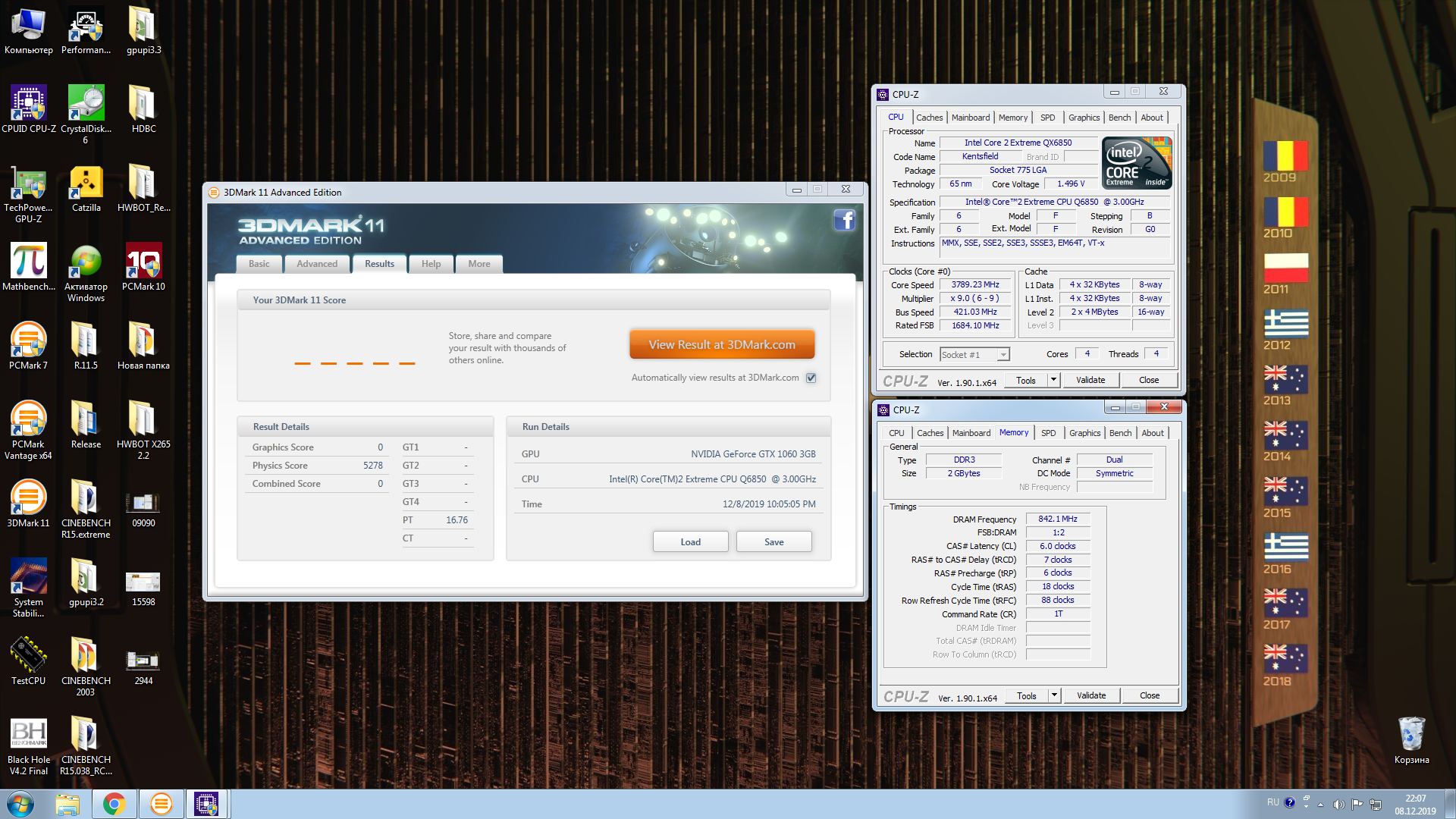Open the Компьютер desktop icon

(28, 31)
